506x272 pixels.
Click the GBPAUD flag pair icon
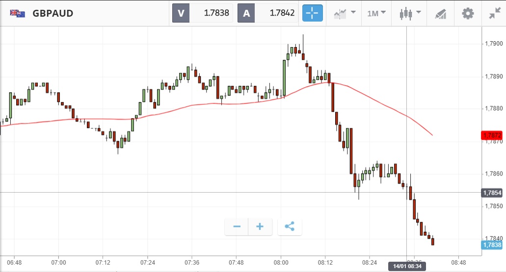(x=18, y=14)
